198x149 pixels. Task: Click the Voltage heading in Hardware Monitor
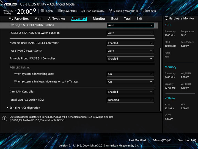(170, 98)
